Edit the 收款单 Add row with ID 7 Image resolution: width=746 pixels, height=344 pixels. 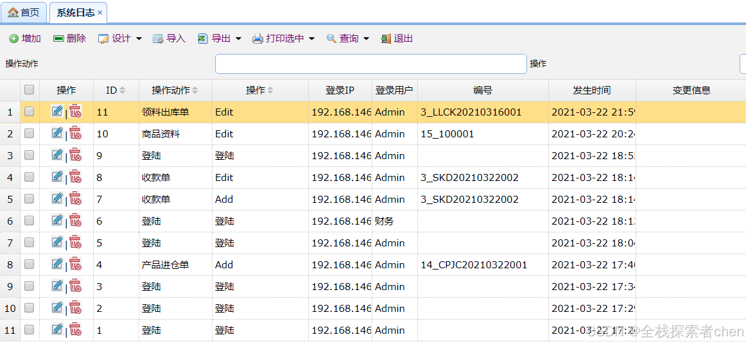pyautogui.click(x=57, y=199)
